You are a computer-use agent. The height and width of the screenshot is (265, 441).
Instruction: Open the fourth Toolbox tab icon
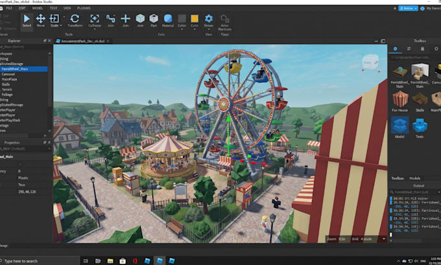point(436,49)
